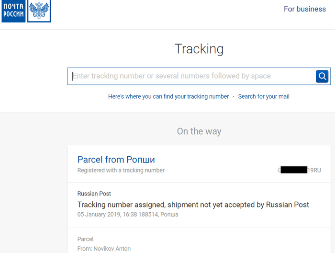
Task: Click the dot separator between help links
Action: pos(234,96)
